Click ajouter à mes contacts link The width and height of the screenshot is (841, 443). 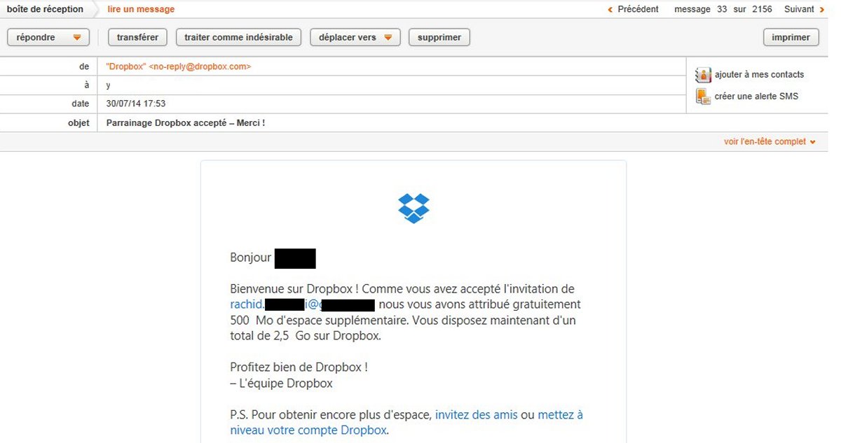point(760,75)
